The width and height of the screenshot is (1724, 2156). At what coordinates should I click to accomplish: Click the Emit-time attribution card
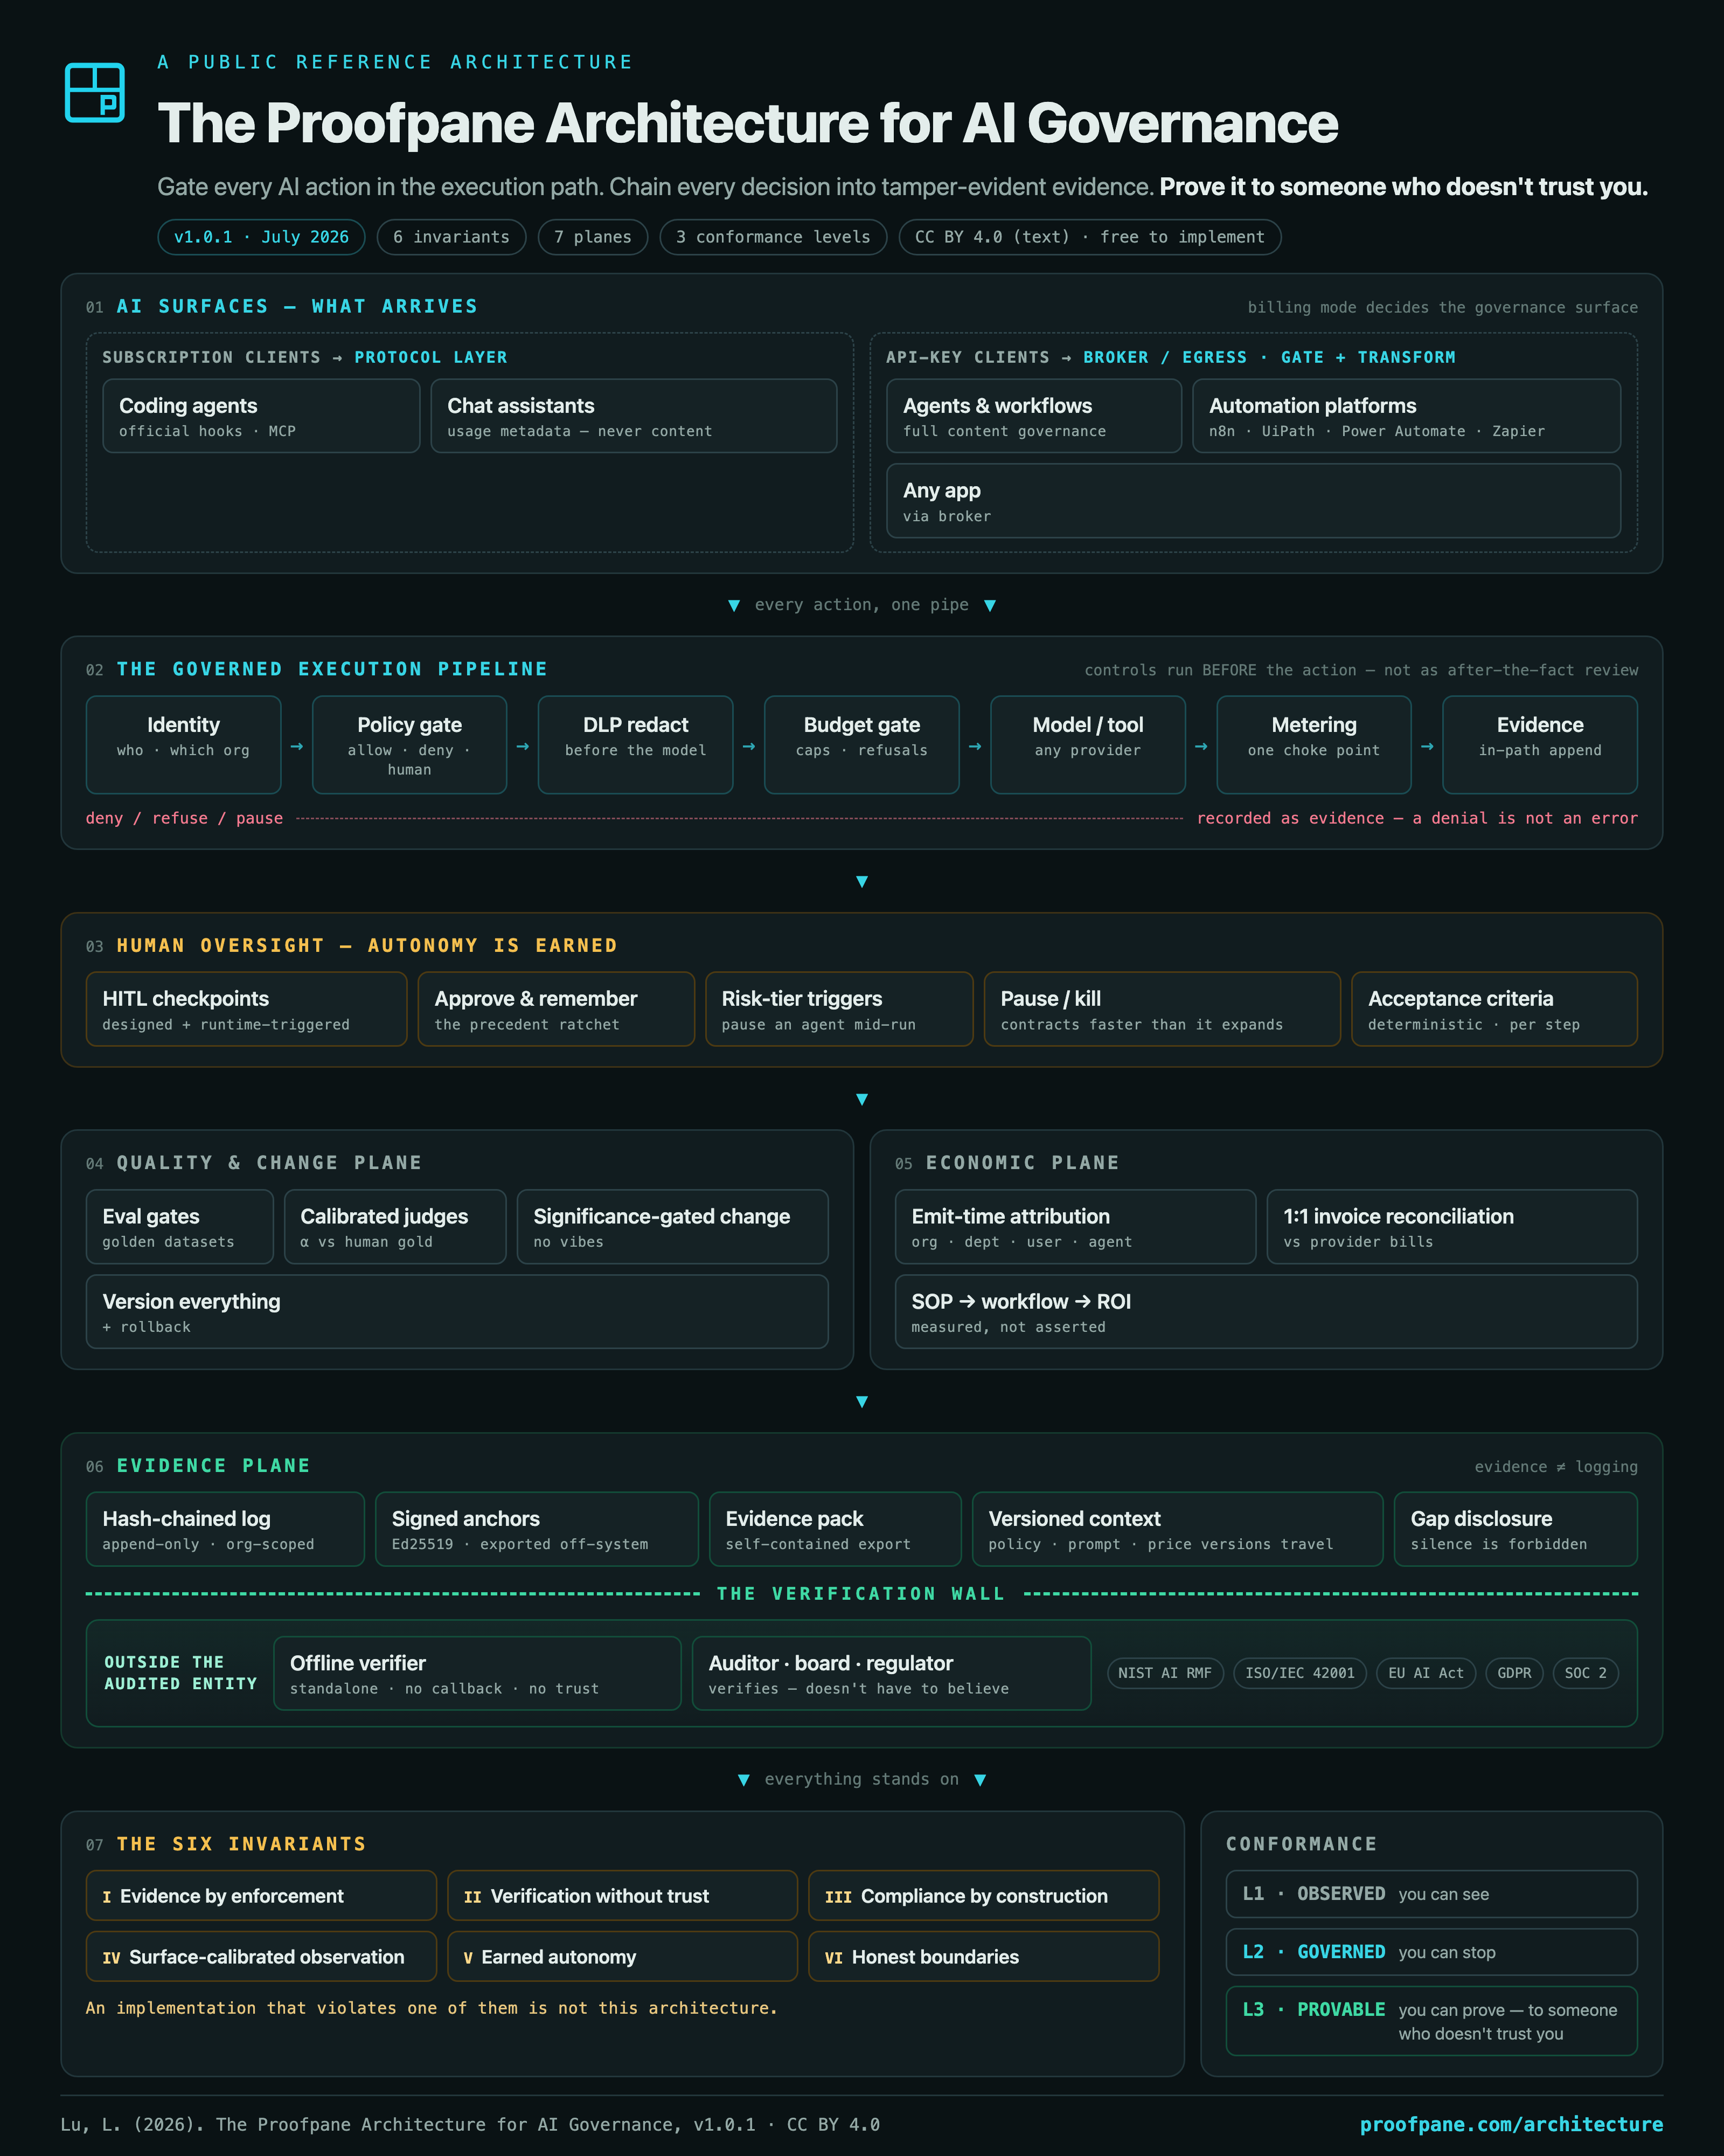click(x=1075, y=1227)
